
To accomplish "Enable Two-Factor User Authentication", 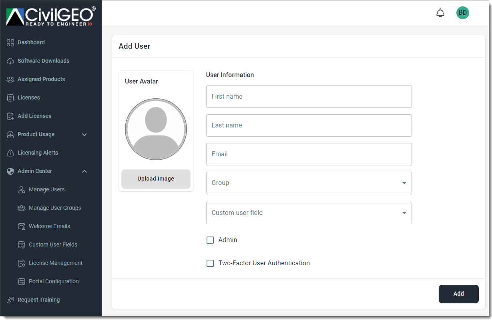I will point(210,263).
